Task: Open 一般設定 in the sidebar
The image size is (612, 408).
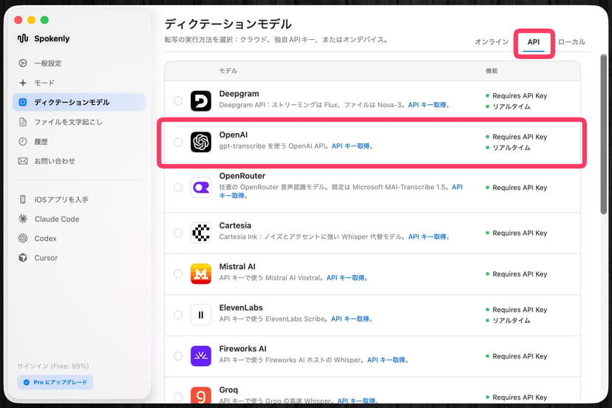Action: (79, 63)
